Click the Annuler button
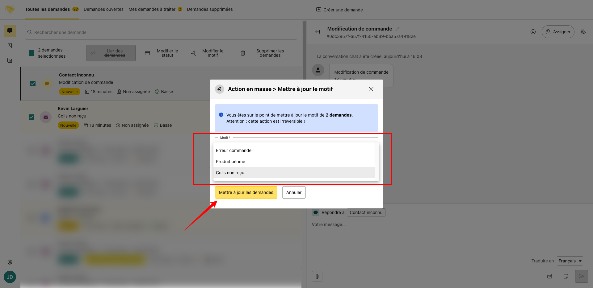This screenshot has width=593, height=288. (294, 192)
